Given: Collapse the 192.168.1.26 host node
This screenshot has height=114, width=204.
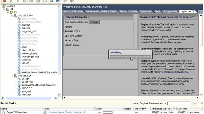Looking at the screenshot, I should [12, 76].
